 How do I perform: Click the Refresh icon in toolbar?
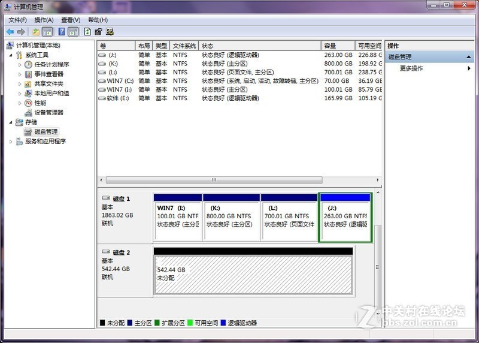point(87,32)
